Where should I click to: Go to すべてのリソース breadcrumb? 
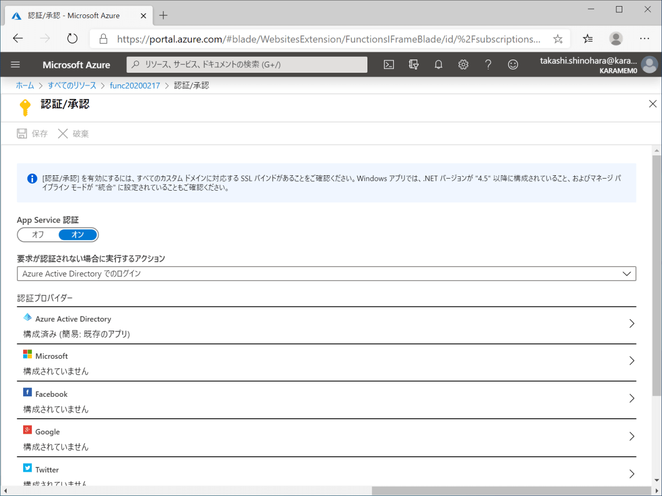tap(72, 85)
